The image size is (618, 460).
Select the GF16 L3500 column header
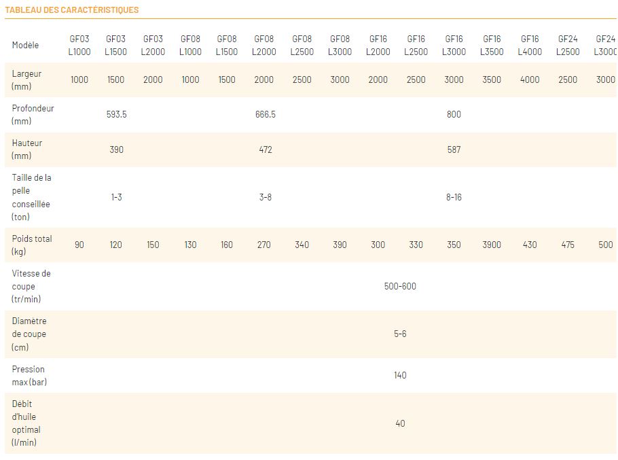pyautogui.click(x=492, y=46)
